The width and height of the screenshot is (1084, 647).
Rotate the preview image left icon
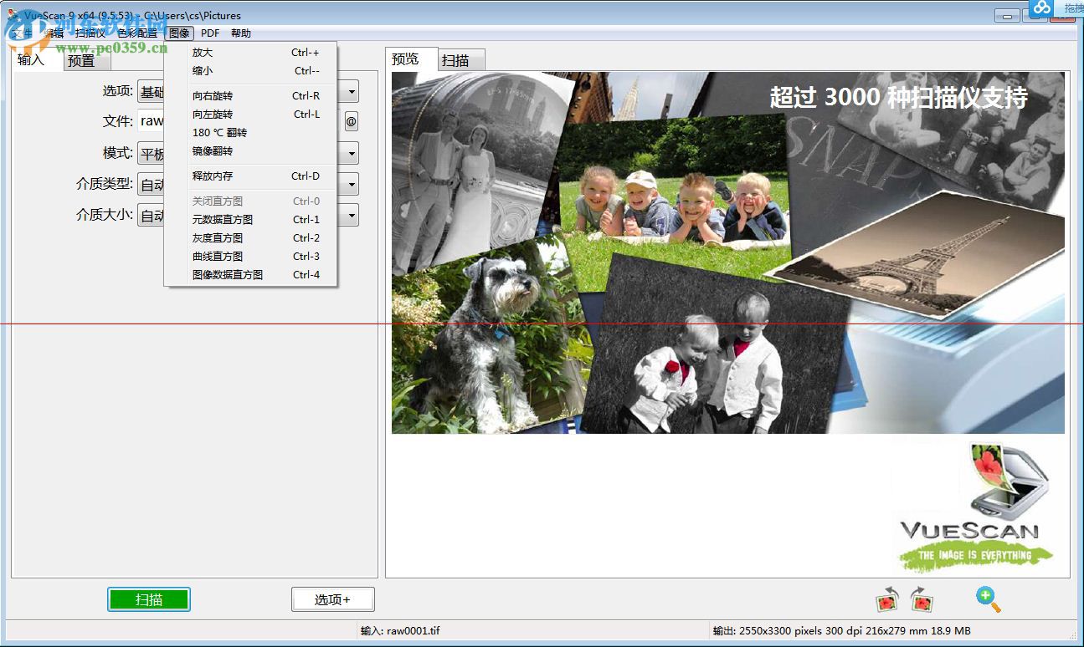(887, 599)
